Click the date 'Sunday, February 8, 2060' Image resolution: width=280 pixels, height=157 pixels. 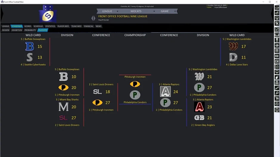coord(217,5)
